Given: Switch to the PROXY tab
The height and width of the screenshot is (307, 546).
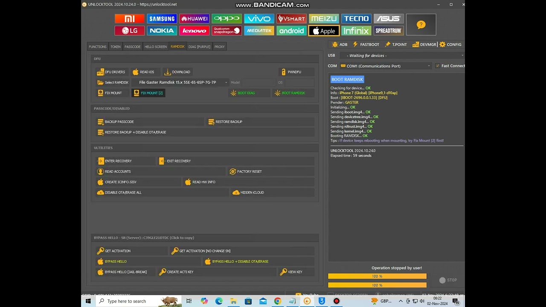Looking at the screenshot, I should [219, 46].
